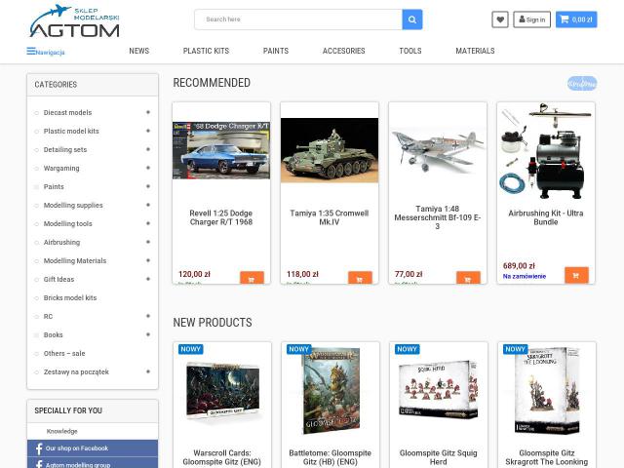This screenshot has width=624, height=468.
Task: Open Battletome: Gloomspite Gitz (HB) title
Action: [331, 457]
